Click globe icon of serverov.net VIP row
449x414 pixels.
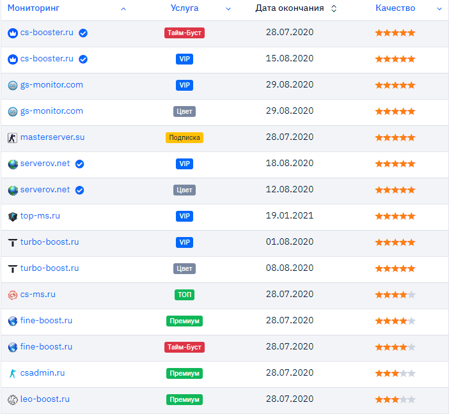tap(13, 164)
